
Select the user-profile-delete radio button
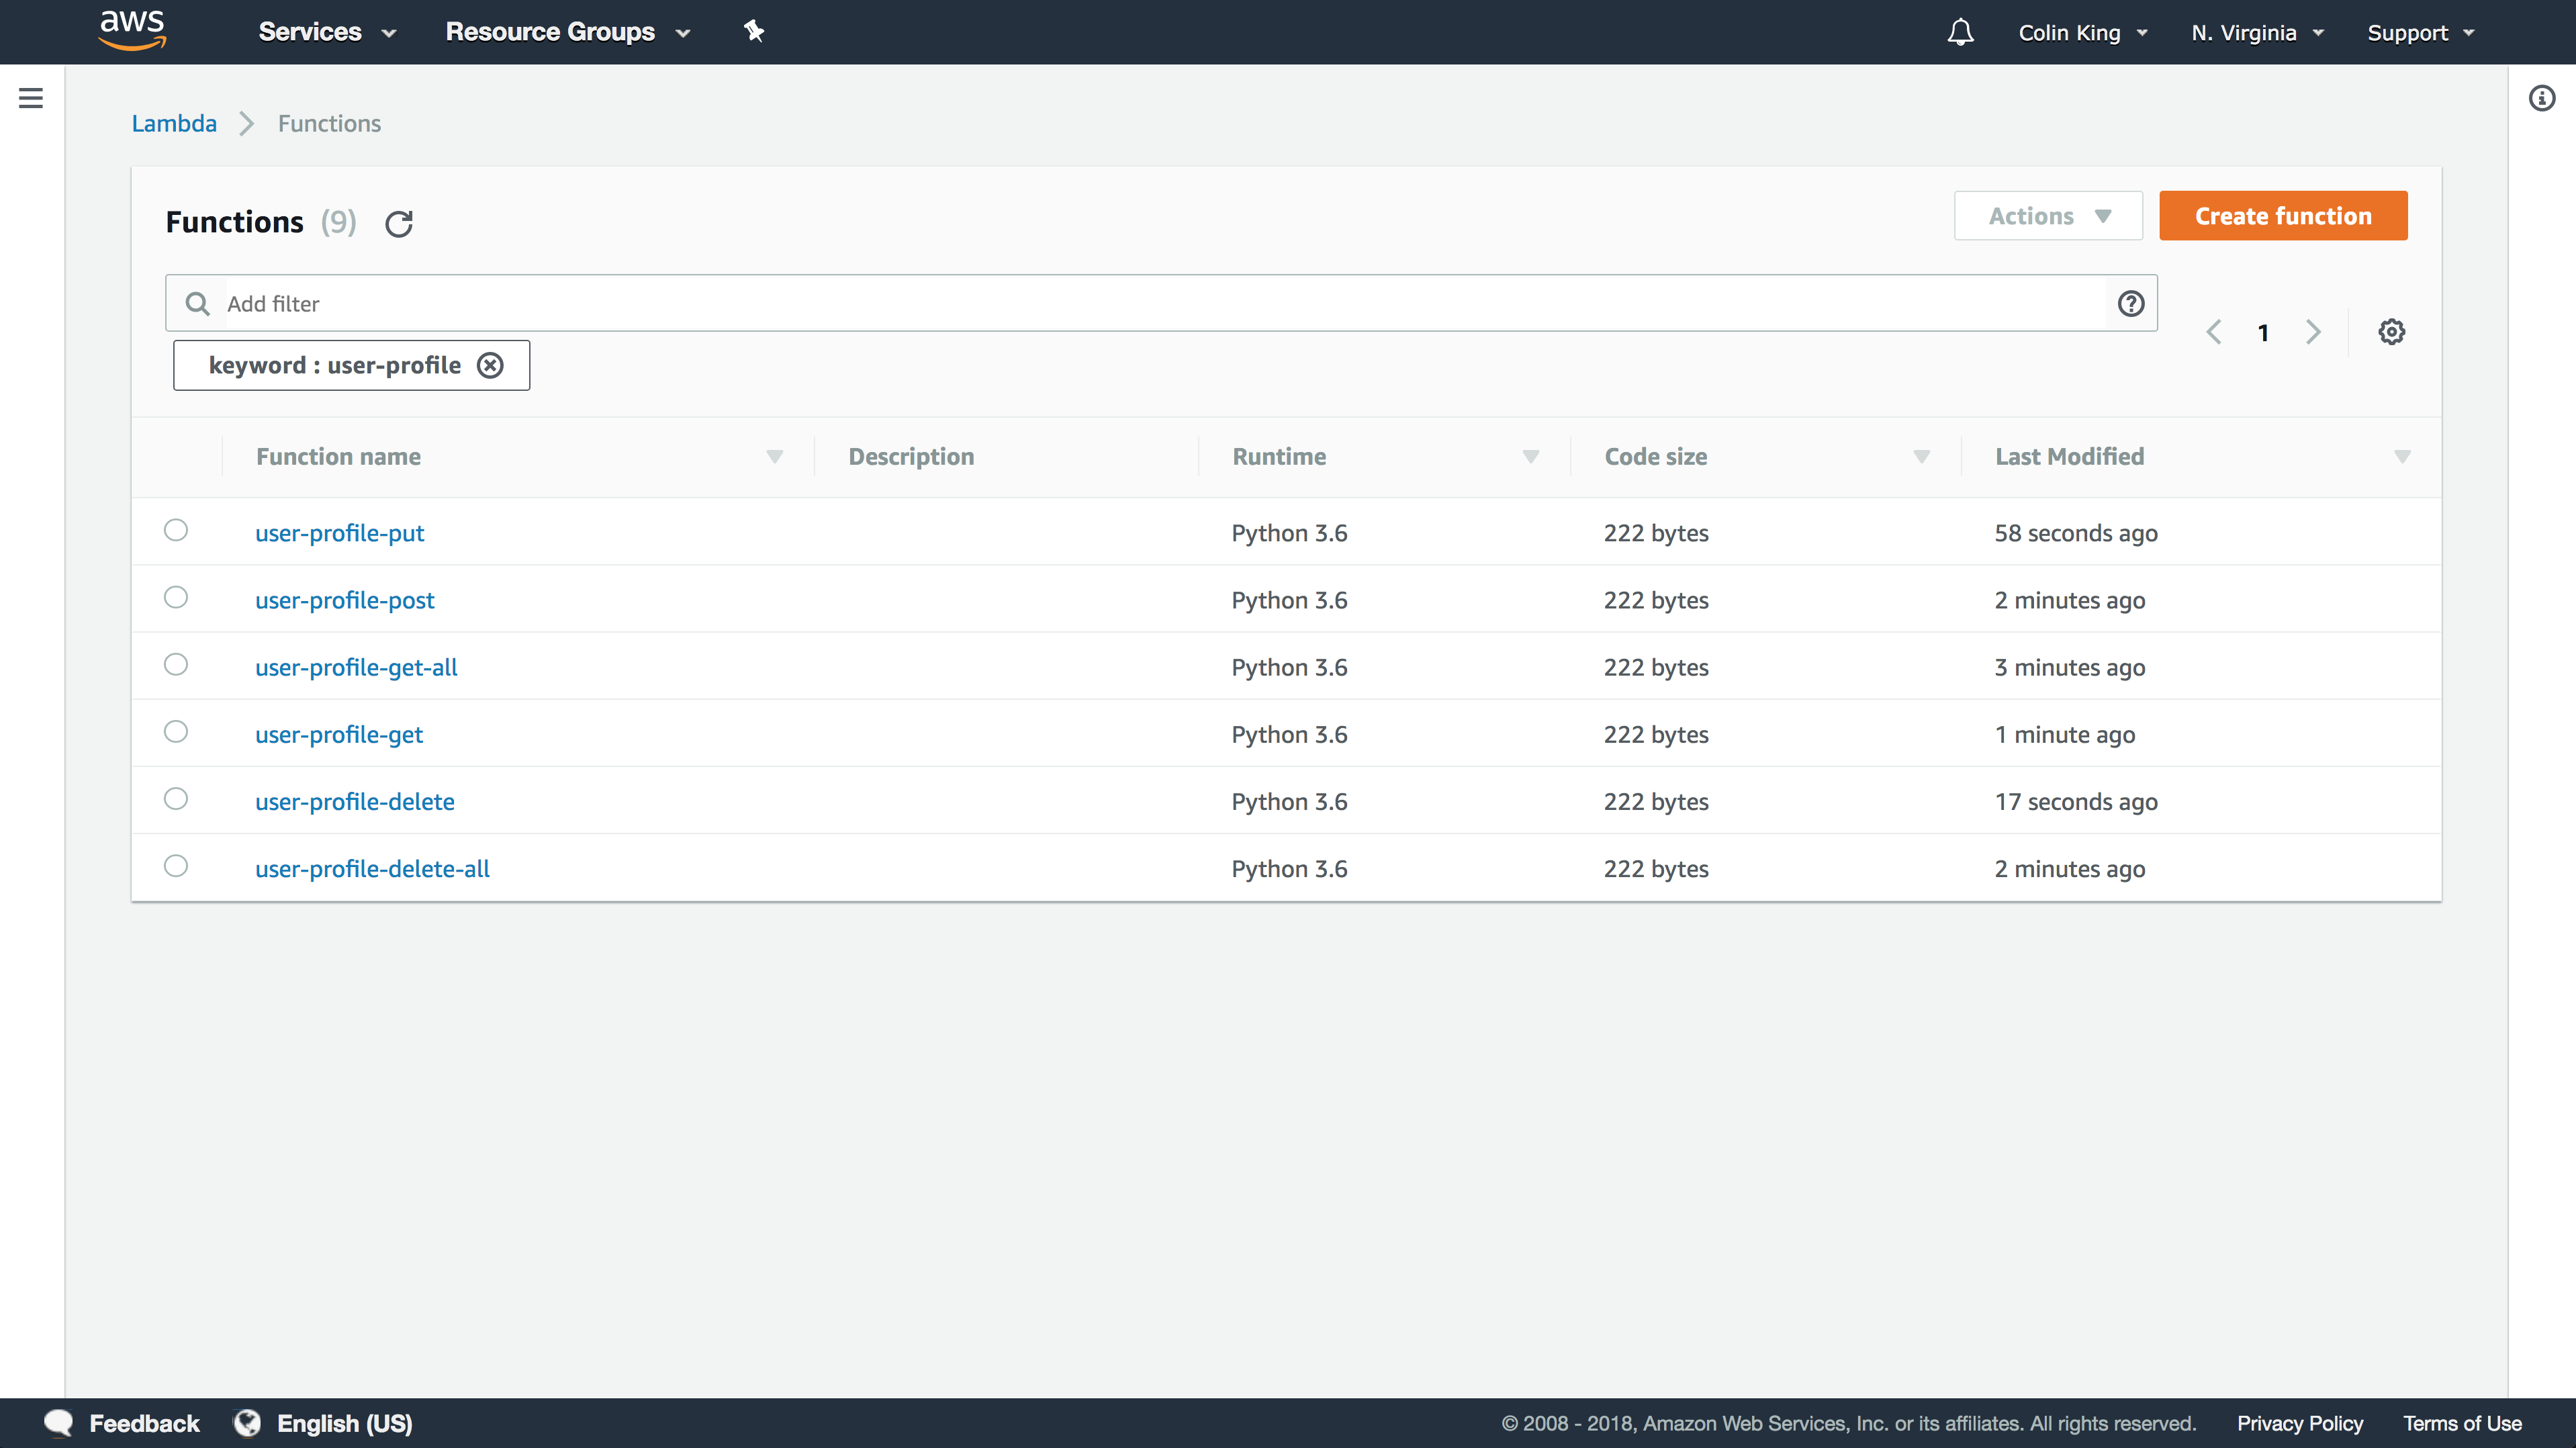(x=176, y=799)
